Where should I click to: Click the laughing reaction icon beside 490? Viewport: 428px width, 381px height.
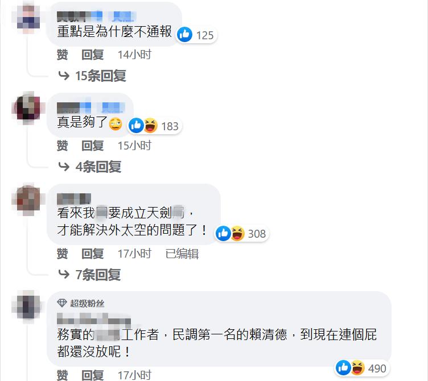[x=357, y=368]
